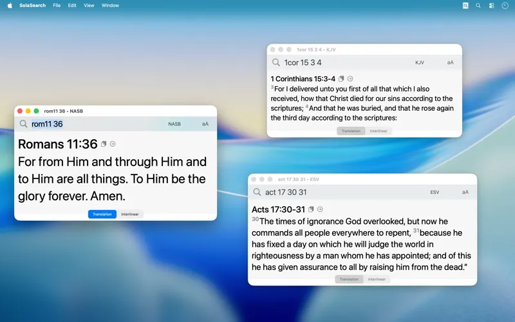Close the rom11 36 NASB window

(x=20, y=111)
